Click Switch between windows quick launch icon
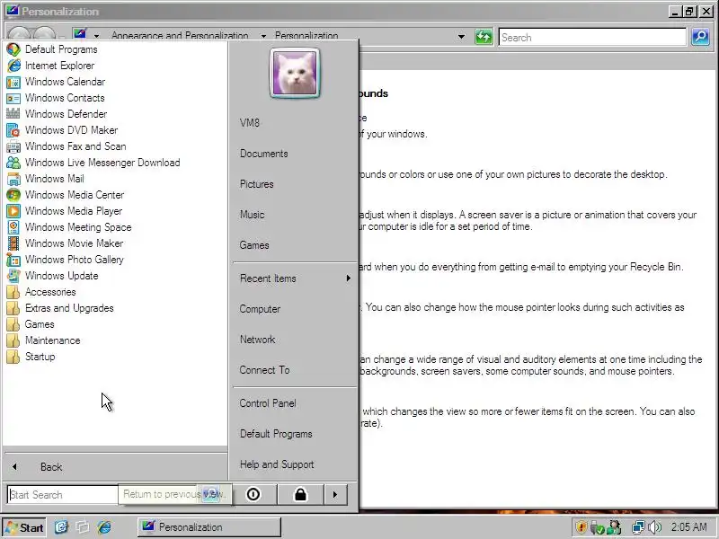Viewport: 719px width, 539px height. (83, 527)
